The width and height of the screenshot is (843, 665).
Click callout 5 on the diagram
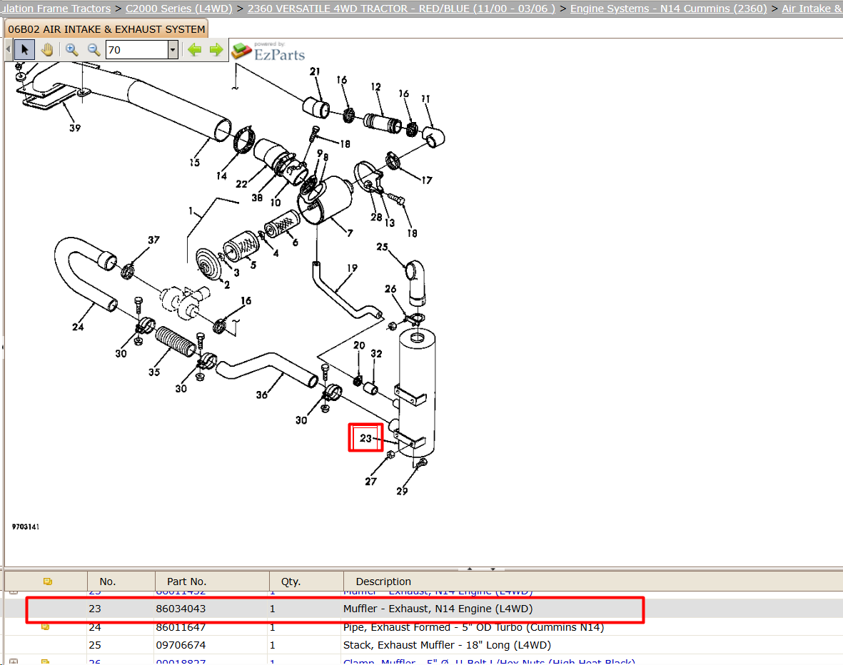click(x=253, y=265)
